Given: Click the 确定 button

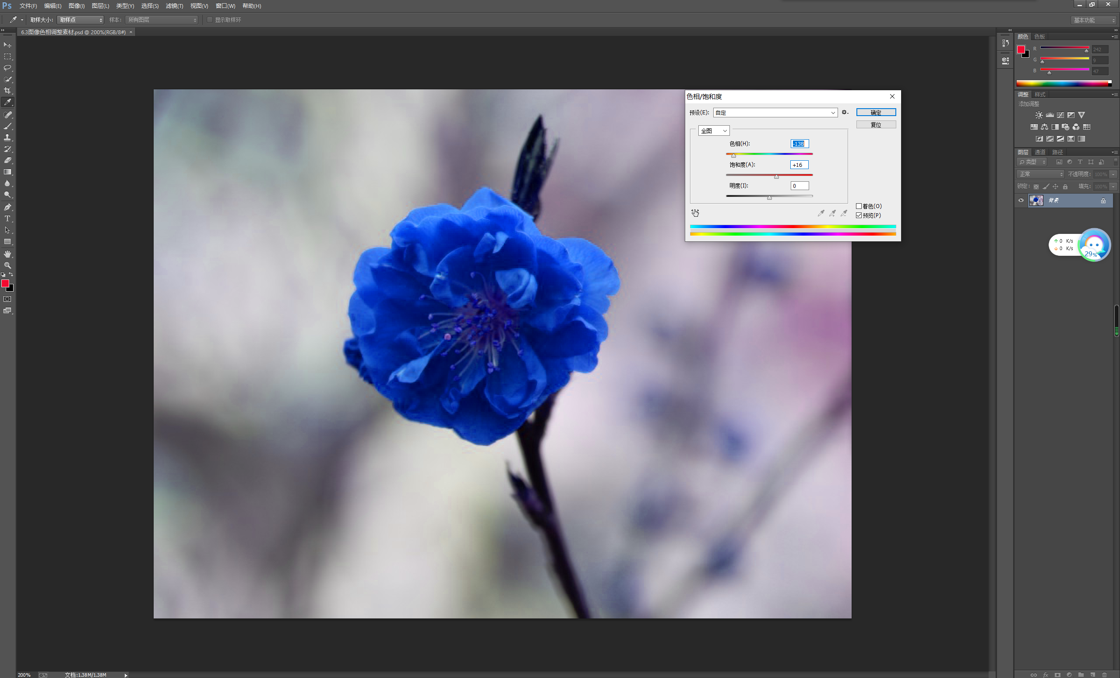Looking at the screenshot, I should point(876,112).
